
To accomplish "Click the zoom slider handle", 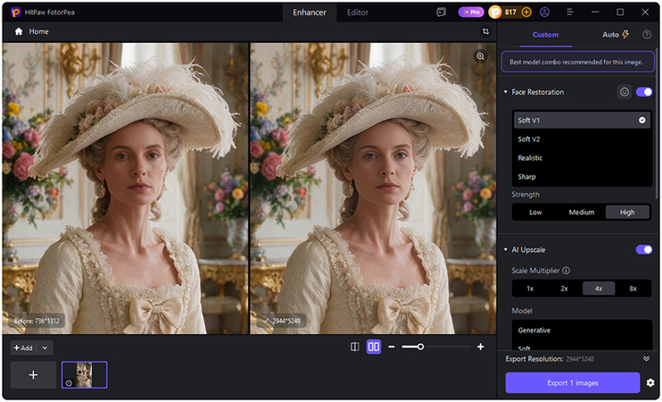I will pos(420,347).
